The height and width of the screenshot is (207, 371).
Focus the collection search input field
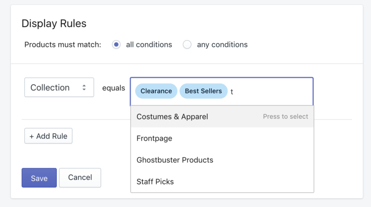pos(270,92)
